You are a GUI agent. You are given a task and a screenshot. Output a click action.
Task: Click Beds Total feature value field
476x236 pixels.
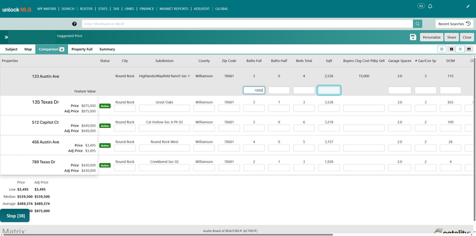point(304,90)
